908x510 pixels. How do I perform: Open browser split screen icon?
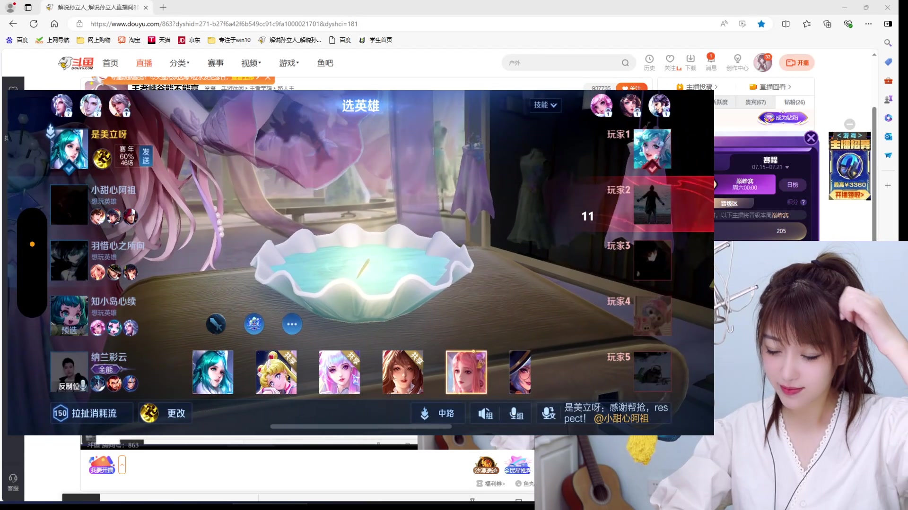click(x=786, y=24)
